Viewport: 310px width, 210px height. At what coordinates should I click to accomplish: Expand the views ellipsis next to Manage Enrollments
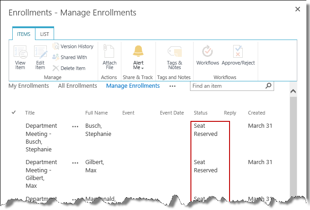172,86
